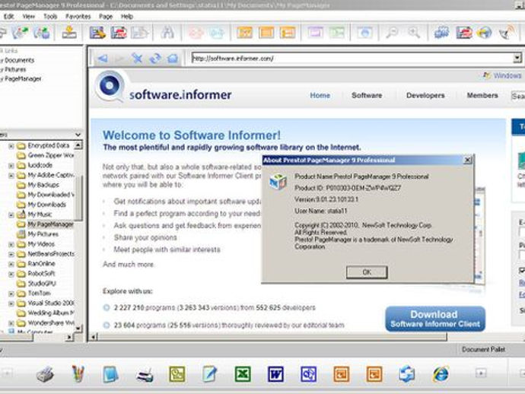Close the About Presto! PageManager dialog
525x394 pixels.
point(468,160)
